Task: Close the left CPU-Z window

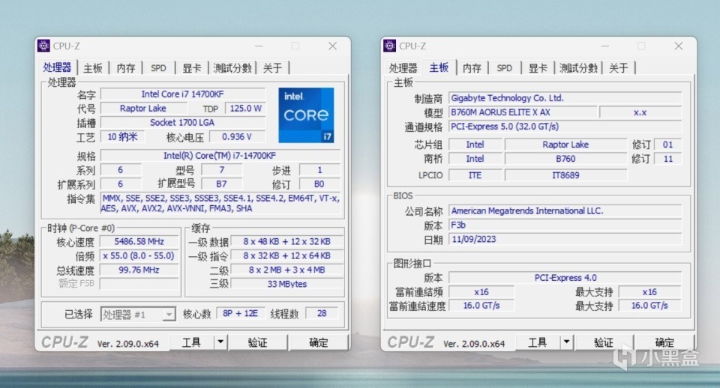Action: [332, 46]
